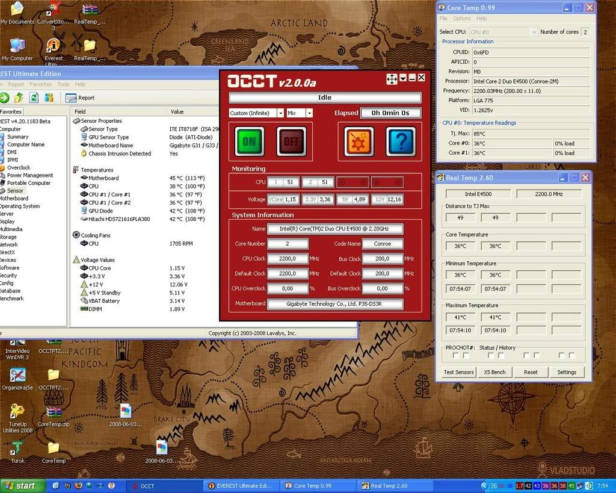This screenshot has width=616, height=493.
Task: Click the folder up-level icon in EVEREST toolbar
Action: tap(19, 98)
